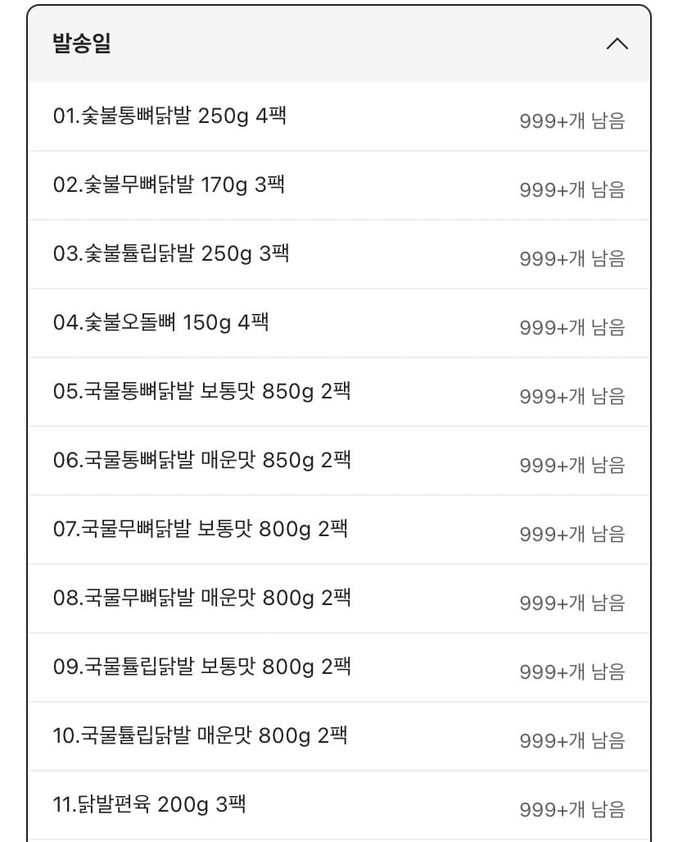Screen dimensions: 678x842
Task: Click stock label next to 02.숯불무뼈닭발
Action: coord(572,190)
